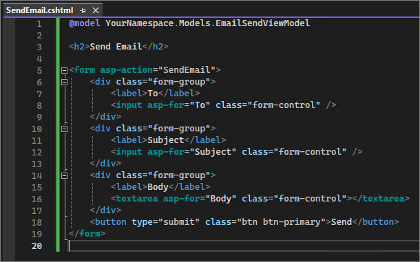Click line number 1 in the gutter
Screen dimensions: 420x262
click(39, 24)
